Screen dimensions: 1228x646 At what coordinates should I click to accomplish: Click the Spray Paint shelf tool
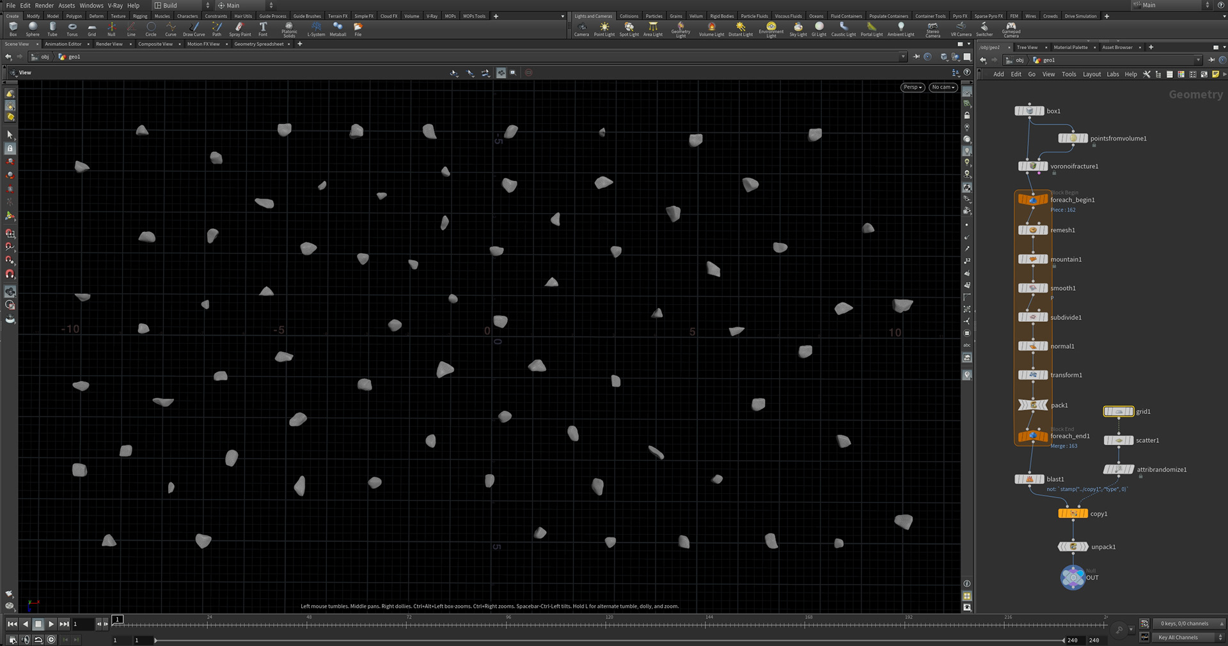point(240,29)
